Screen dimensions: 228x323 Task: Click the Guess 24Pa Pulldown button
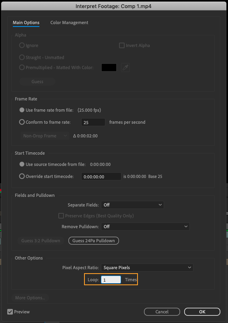point(94,241)
